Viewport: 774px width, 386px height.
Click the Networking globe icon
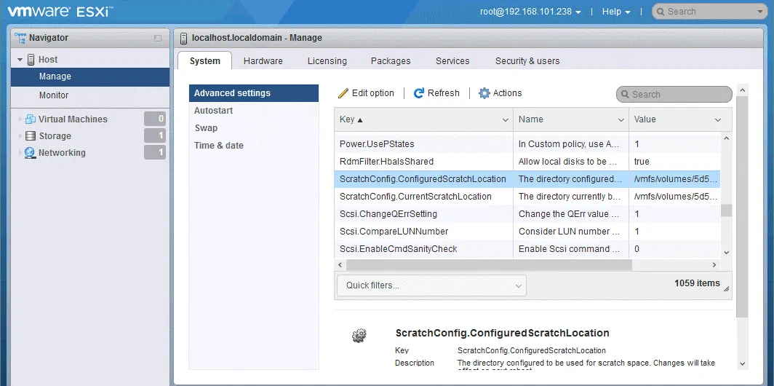[31, 153]
